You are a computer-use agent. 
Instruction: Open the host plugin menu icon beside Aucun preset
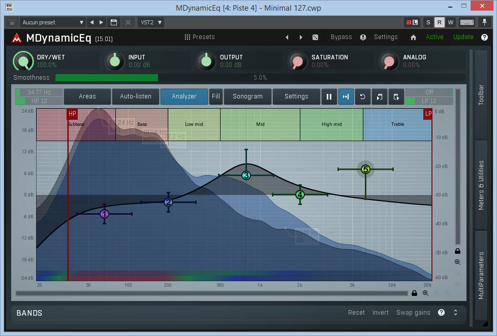pos(12,22)
